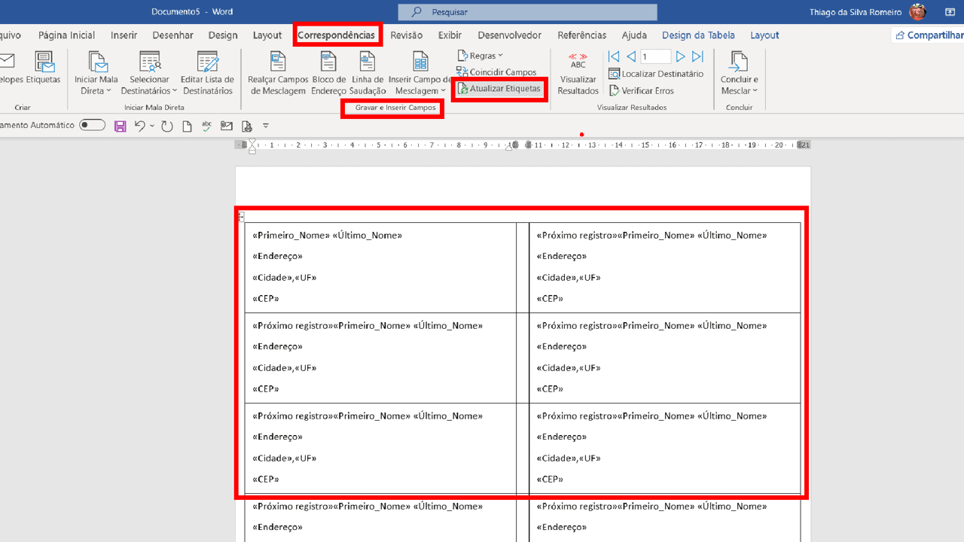Click Atualizar Etiquetas

coord(499,89)
